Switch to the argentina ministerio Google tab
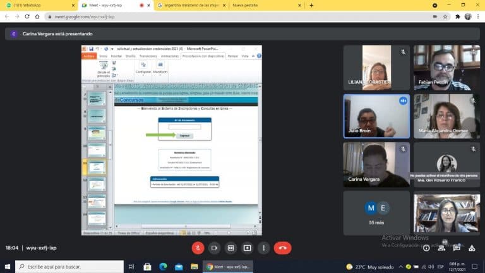The height and width of the screenshot is (273, 485). 192,5
